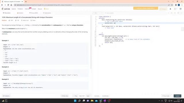
Task: Show hidden system tray icons
Action: (159, 101)
